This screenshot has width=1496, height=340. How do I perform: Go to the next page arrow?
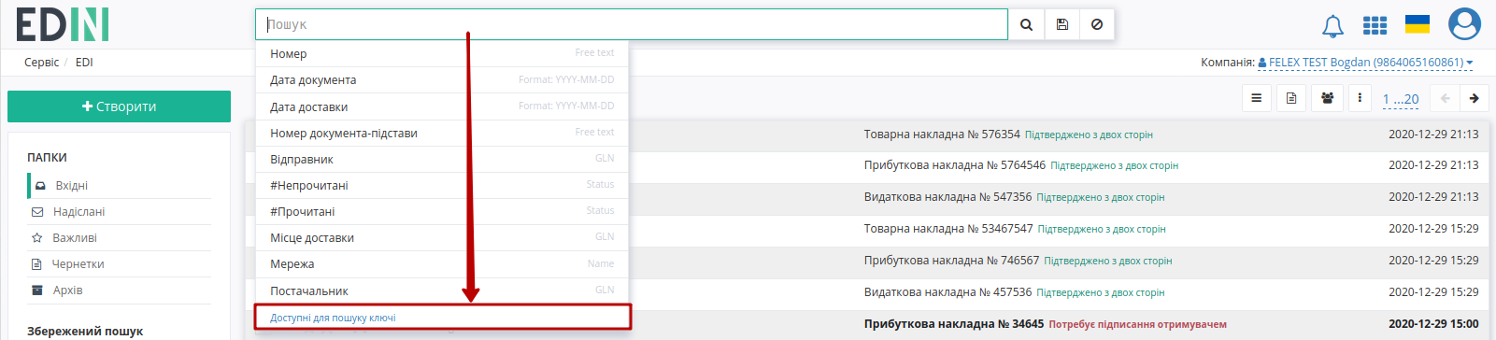click(x=1474, y=98)
